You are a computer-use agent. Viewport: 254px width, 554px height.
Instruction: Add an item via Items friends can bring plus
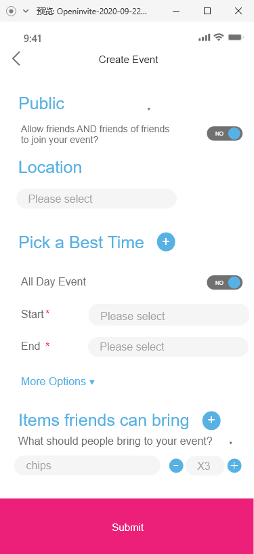(x=211, y=420)
